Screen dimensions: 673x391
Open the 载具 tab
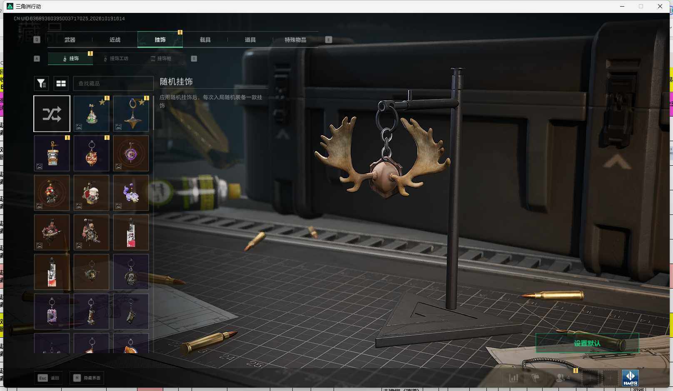pos(205,40)
